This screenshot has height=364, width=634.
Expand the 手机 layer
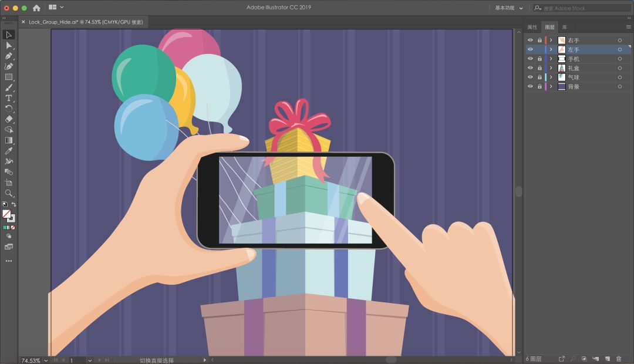pos(551,59)
